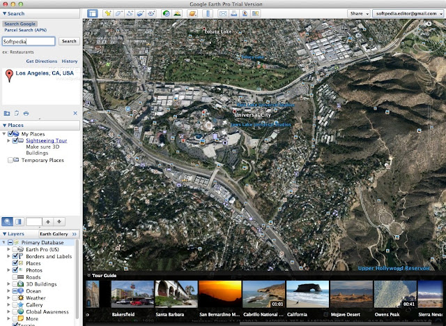Switch to Parcel Search (APN) tab
446x326 pixels.
click(25, 30)
